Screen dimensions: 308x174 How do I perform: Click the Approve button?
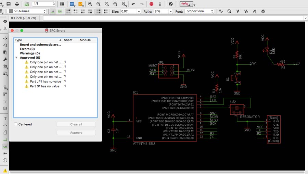76,133
